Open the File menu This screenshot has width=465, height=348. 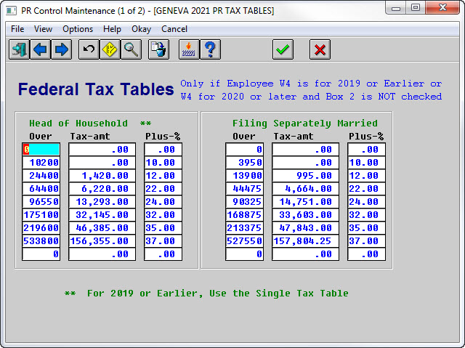17,29
